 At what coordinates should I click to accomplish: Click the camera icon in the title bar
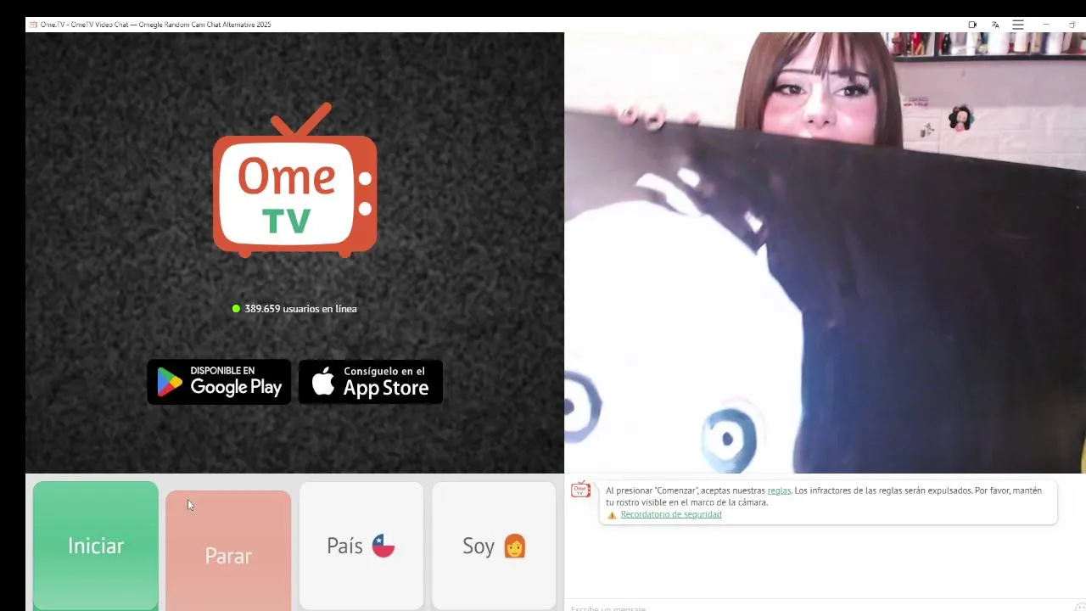[x=972, y=25]
